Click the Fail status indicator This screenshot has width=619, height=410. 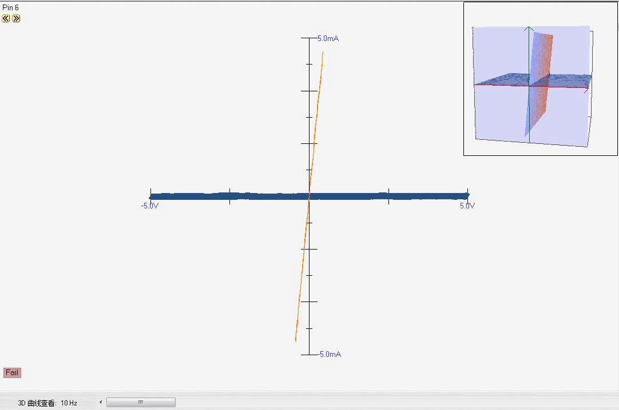12,373
